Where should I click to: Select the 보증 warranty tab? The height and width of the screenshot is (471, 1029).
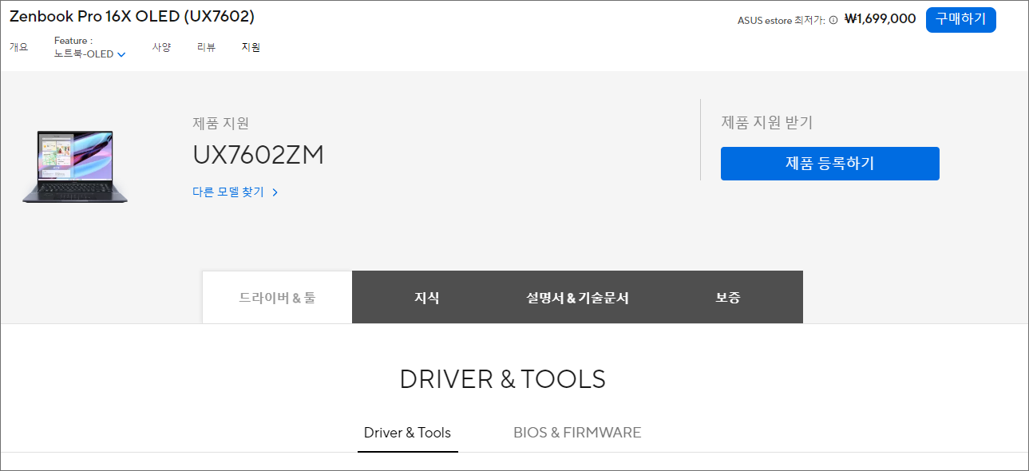click(727, 297)
